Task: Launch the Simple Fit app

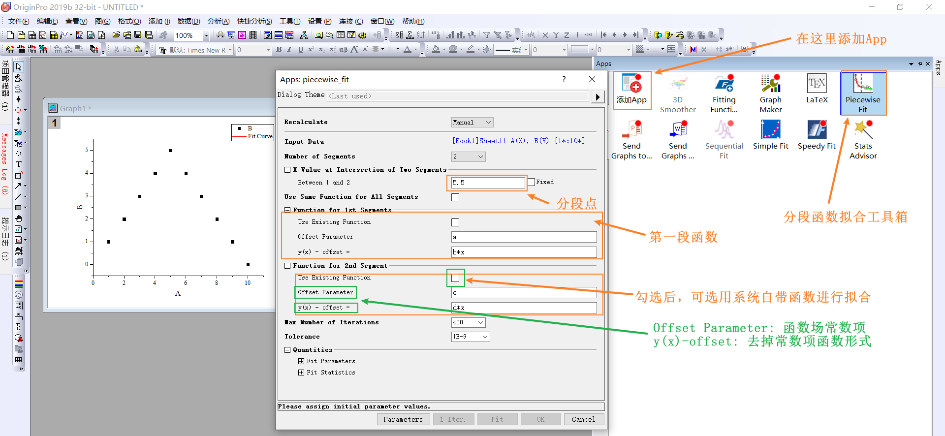Action: pyautogui.click(x=771, y=135)
